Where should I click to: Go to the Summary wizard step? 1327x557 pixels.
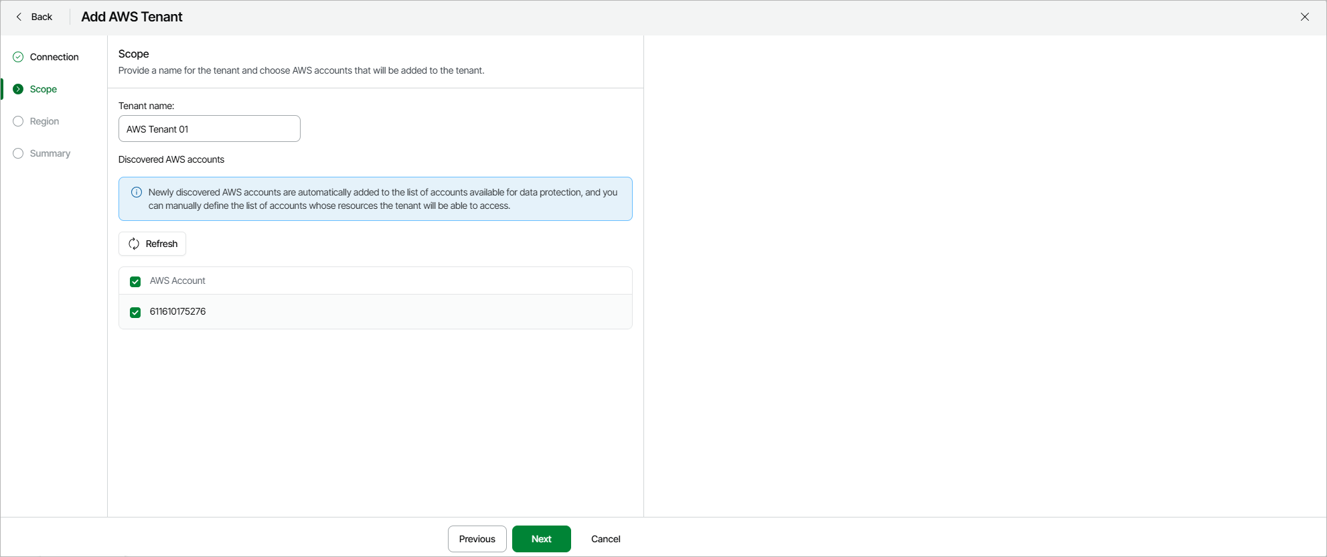coord(50,153)
